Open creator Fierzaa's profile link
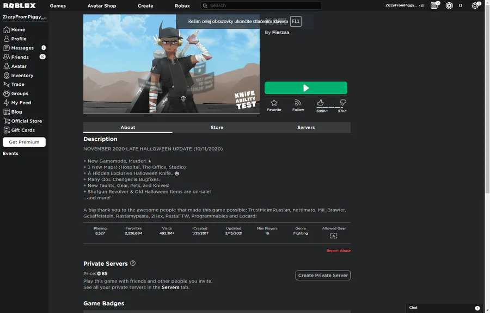The height and width of the screenshot is (313, 490). 280,33
